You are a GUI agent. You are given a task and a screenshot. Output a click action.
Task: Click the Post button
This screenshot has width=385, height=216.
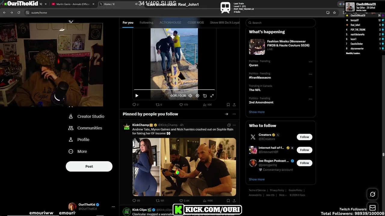pos(89,166)
